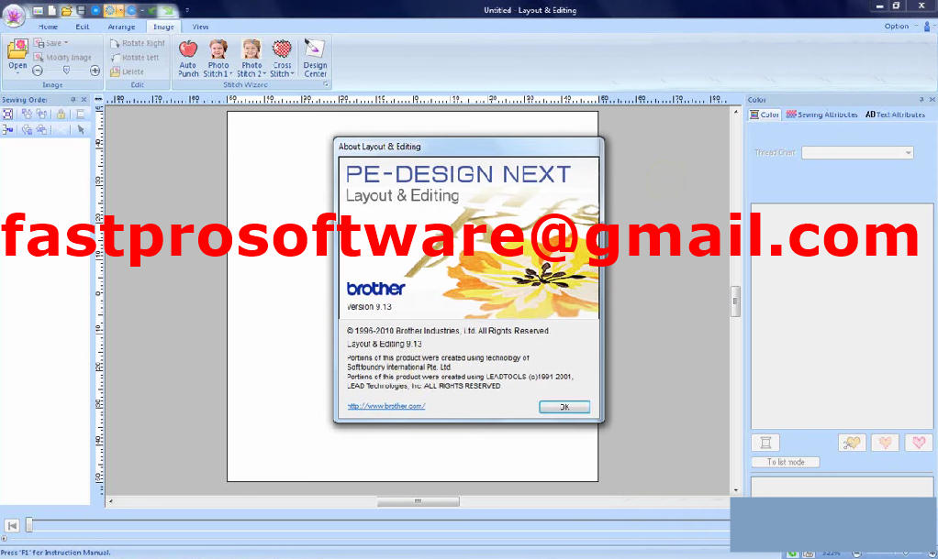Pin the Color panel
This screenshot has height=559, width=938.
pos(921,100)
